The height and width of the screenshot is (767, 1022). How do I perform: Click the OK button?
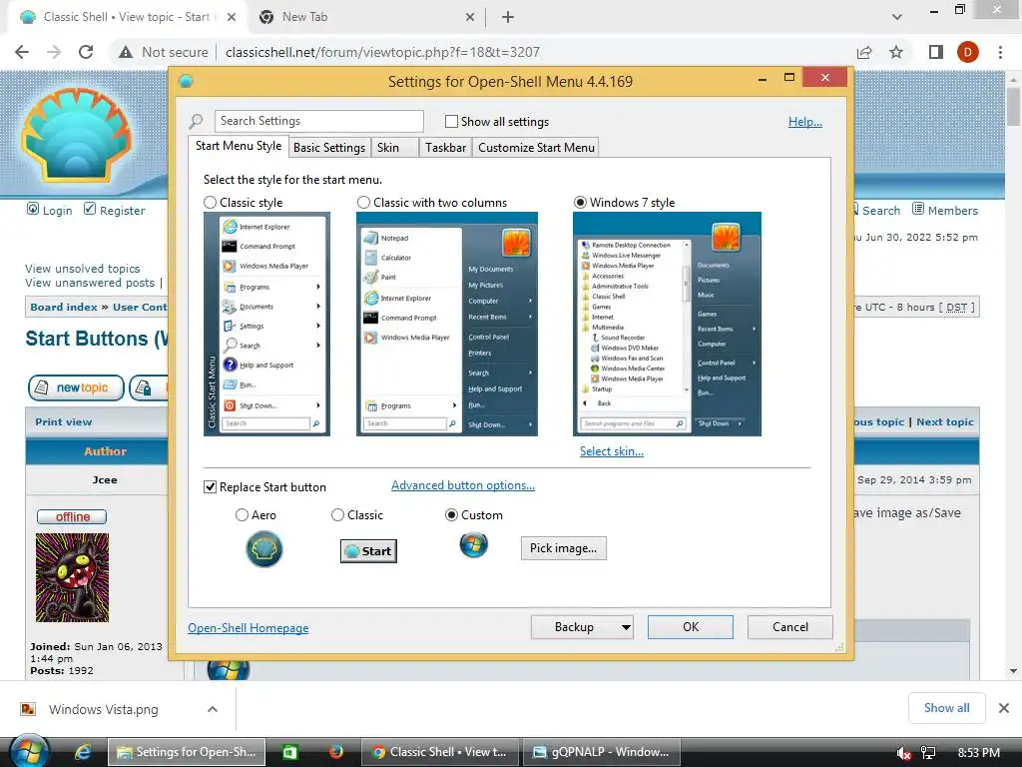click(x=691, y=627)
